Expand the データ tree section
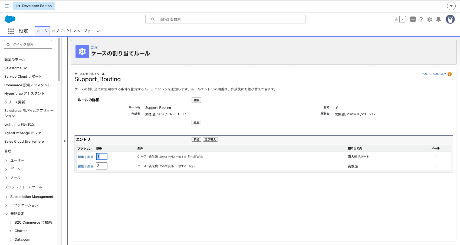Image resolution: width=460 pixels, height=245 pixels. click(x=6, y=169)
